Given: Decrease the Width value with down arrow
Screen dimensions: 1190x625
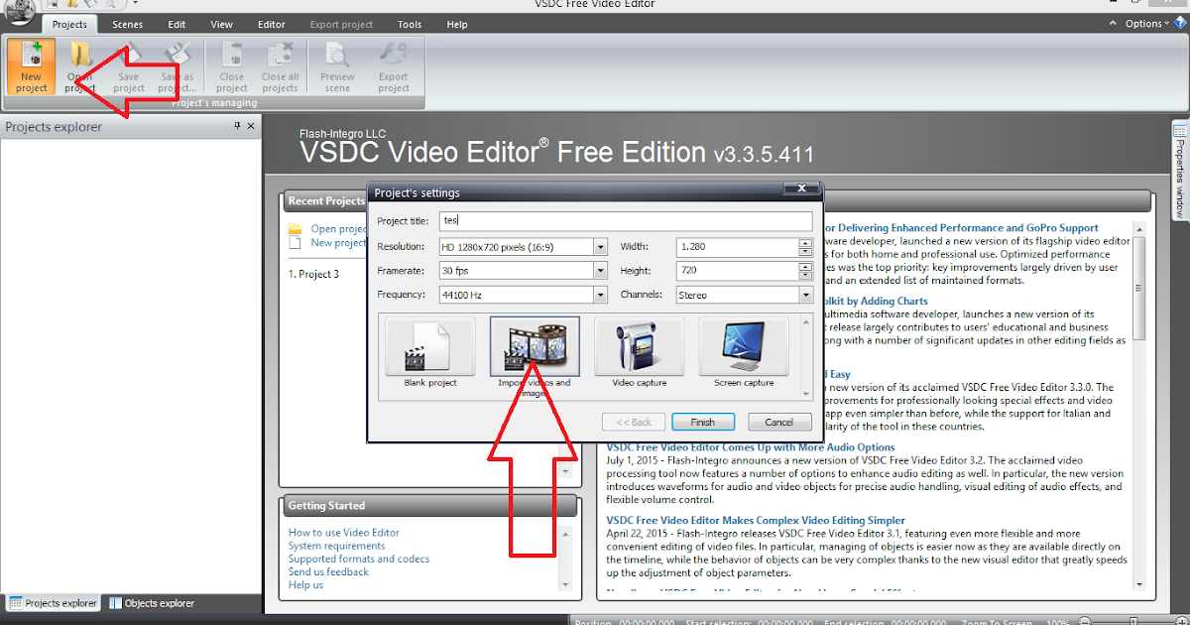Looking at the screenshot, I should pyautogui.click(x=805, y=251).
